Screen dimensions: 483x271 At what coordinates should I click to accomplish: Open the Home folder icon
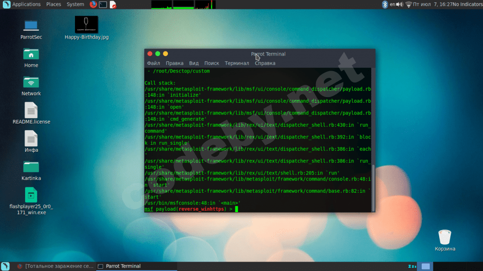pos(31,55)
